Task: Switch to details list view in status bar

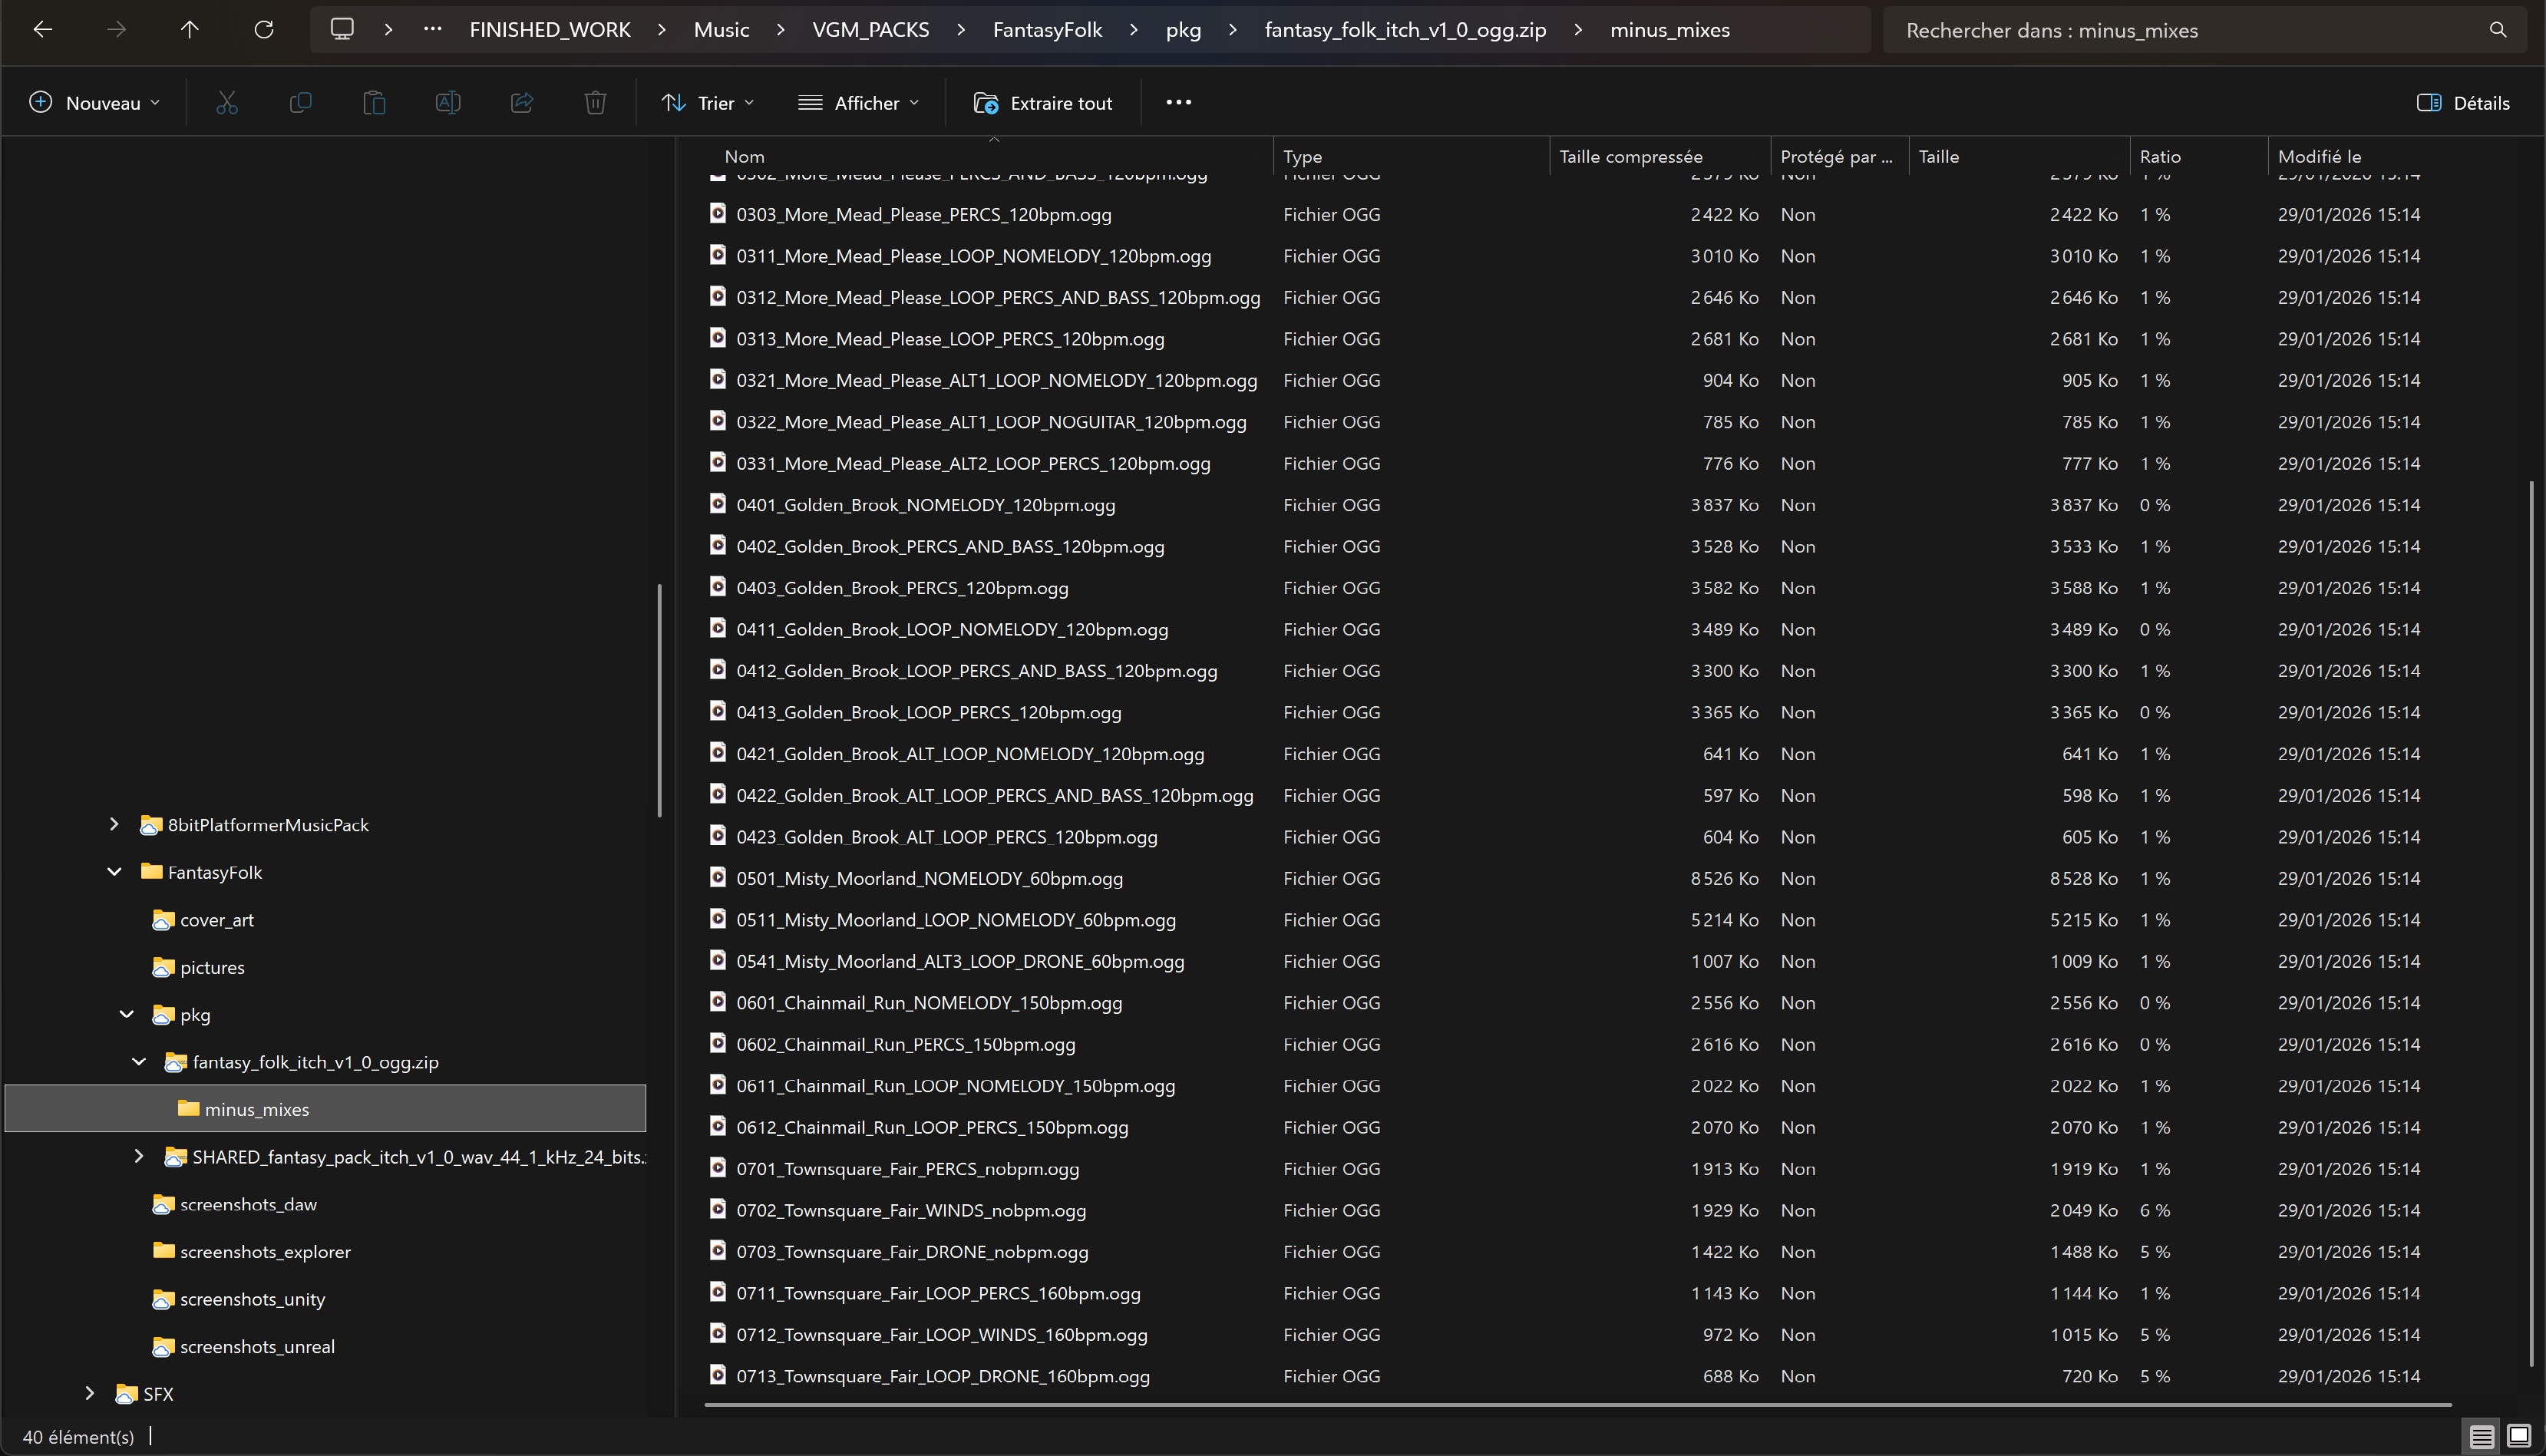Action: (x=2481, y=1437)
